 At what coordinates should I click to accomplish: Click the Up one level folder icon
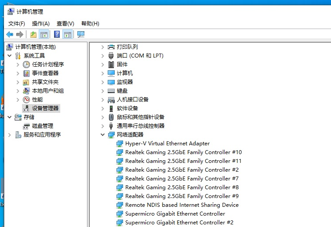click(33, 34)
